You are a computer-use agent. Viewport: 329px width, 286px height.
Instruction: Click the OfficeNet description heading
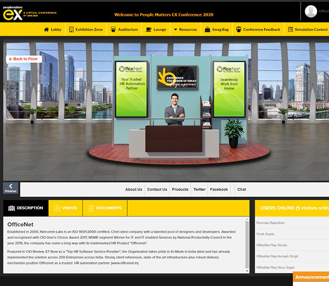coord(20,224)
